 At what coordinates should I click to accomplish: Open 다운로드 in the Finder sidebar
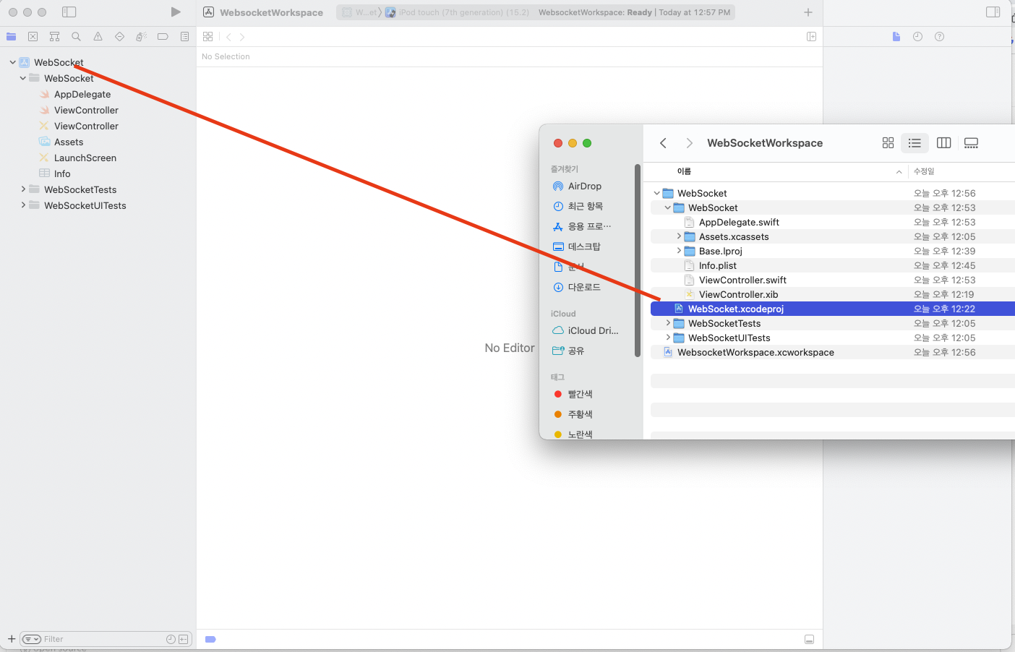(x=584, y=287)
